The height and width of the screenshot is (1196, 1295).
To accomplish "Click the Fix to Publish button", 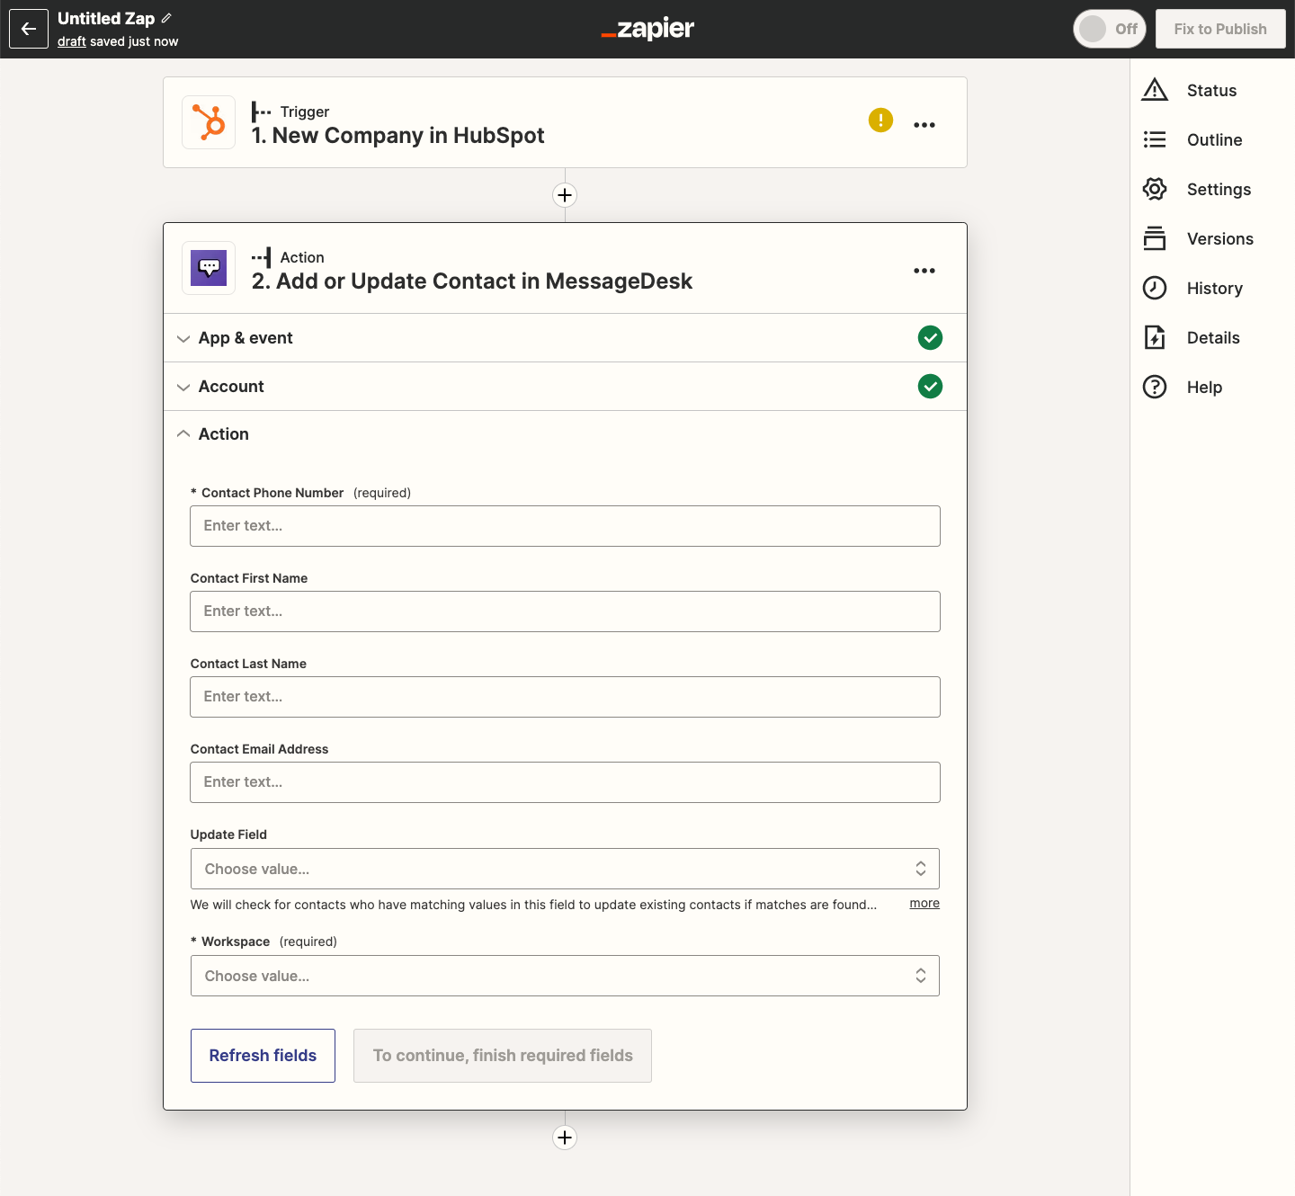I will 1219,29.
